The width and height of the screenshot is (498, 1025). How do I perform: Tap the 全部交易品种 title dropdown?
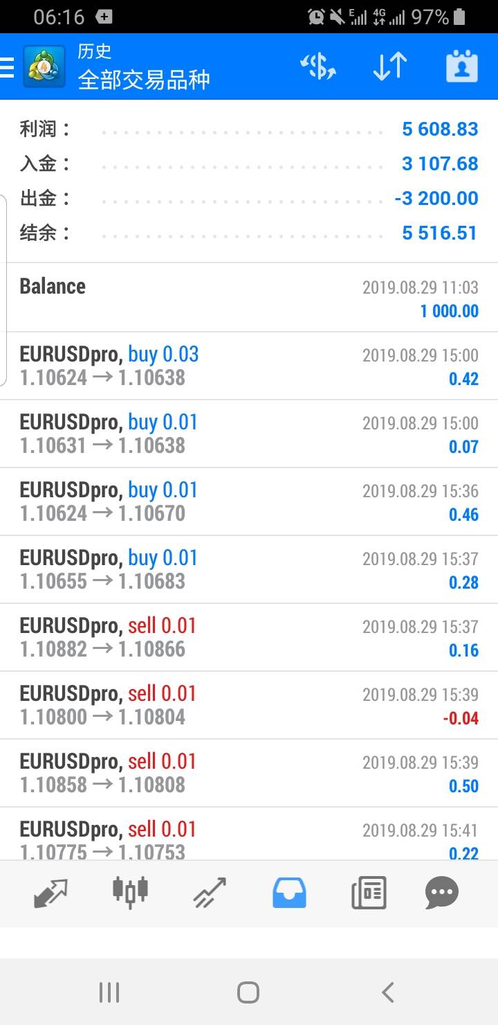coord(144,80)
